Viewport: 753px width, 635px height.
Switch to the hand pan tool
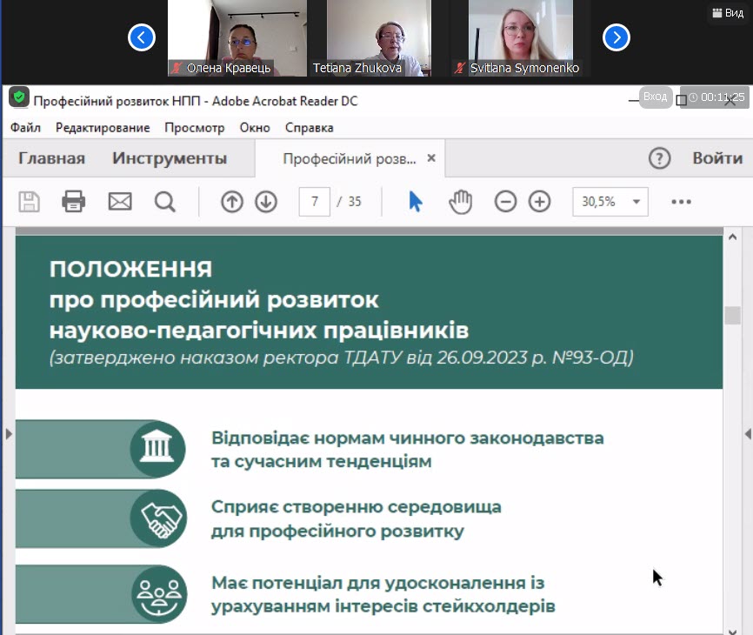460,202
